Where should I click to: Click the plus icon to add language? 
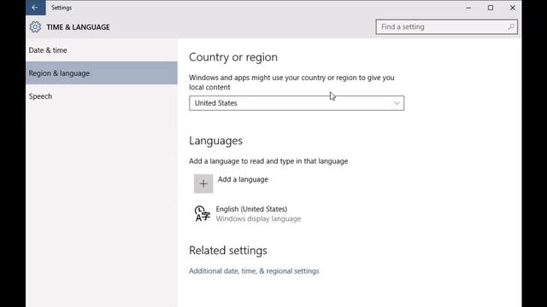click(203, 184)
